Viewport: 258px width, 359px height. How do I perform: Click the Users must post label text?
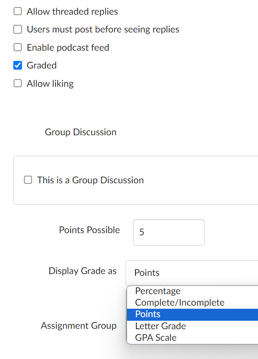tap(103, 29)
